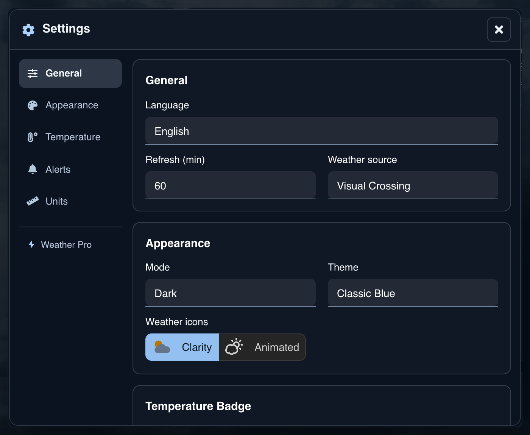Screen dimensions: 530x435
Task: Close the Settings dialog with X button
Action: [x=499, y=30]
